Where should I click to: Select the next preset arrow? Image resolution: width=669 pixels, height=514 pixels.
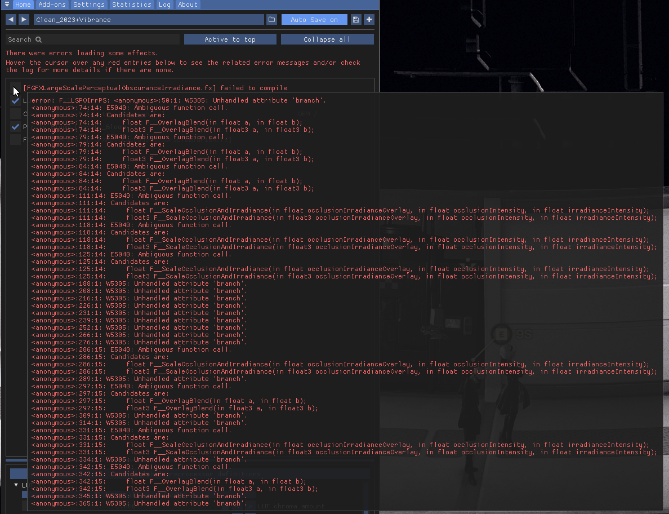(24, 20)
